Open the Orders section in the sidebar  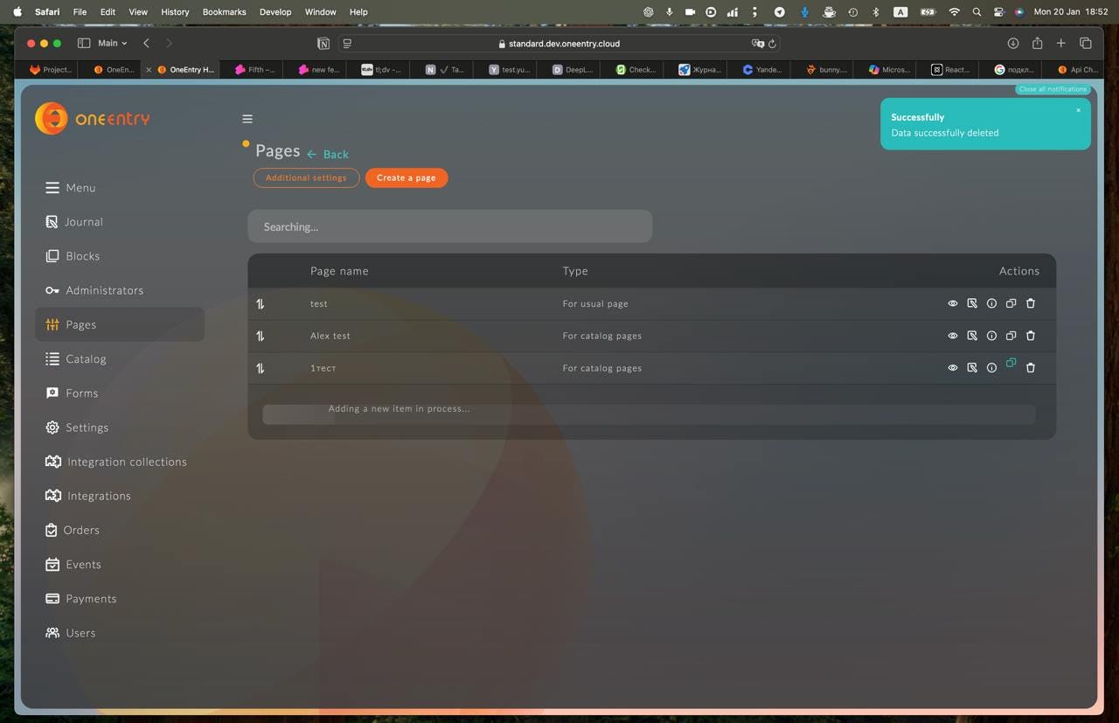click(81, 530)
